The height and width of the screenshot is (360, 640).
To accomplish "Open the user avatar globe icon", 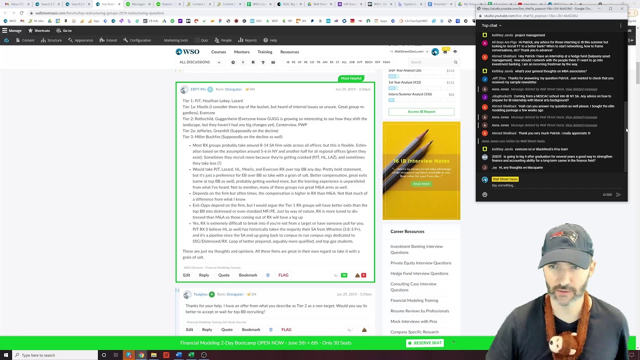I will pyautogui.click(x=435, y=51).
